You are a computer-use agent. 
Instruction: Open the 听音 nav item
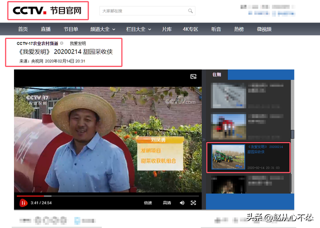[216, 29]
